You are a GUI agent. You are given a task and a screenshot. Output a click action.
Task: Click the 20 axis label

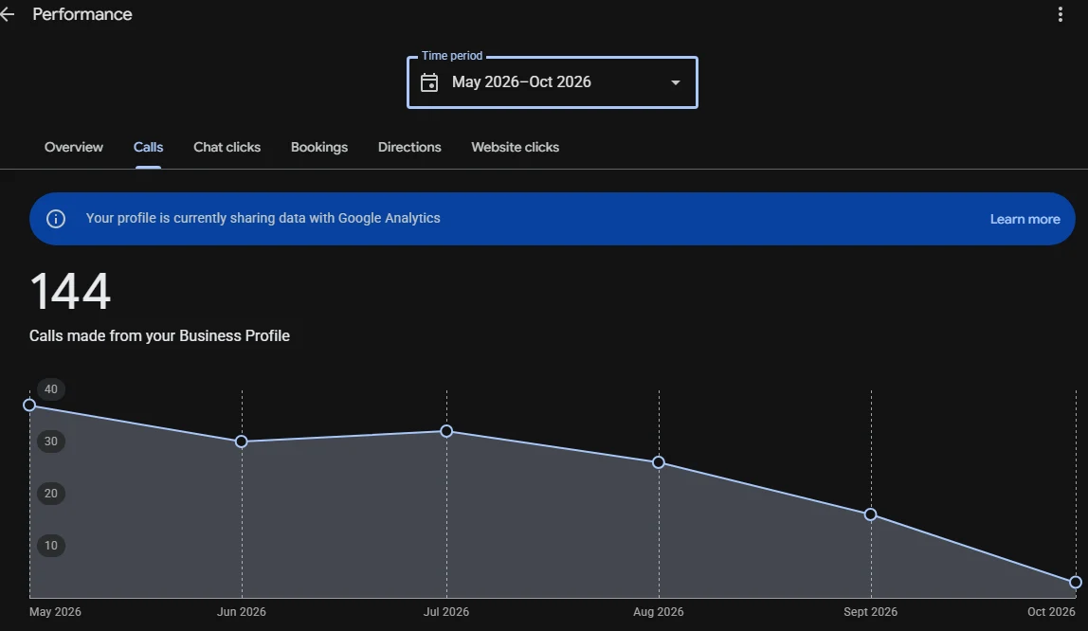click(50, 493)
